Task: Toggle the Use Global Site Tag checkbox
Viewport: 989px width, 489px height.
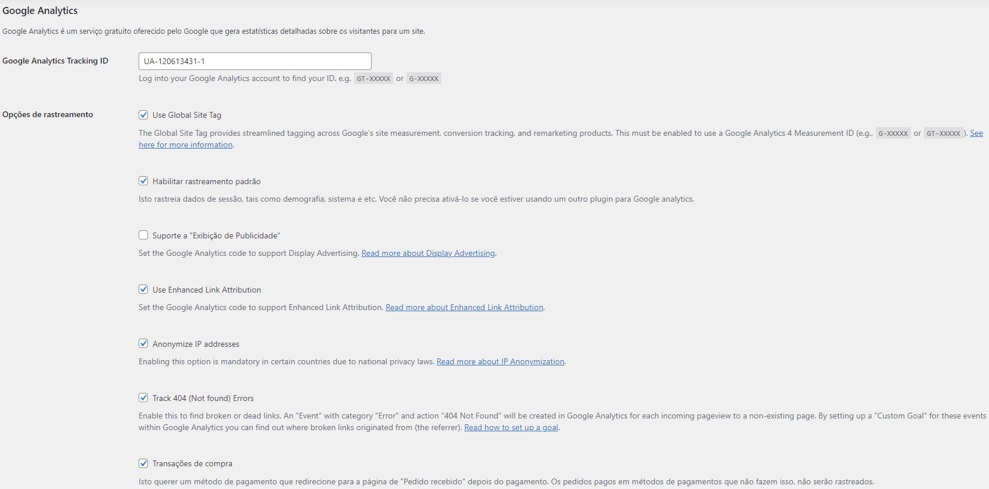Action: point(143,115)
